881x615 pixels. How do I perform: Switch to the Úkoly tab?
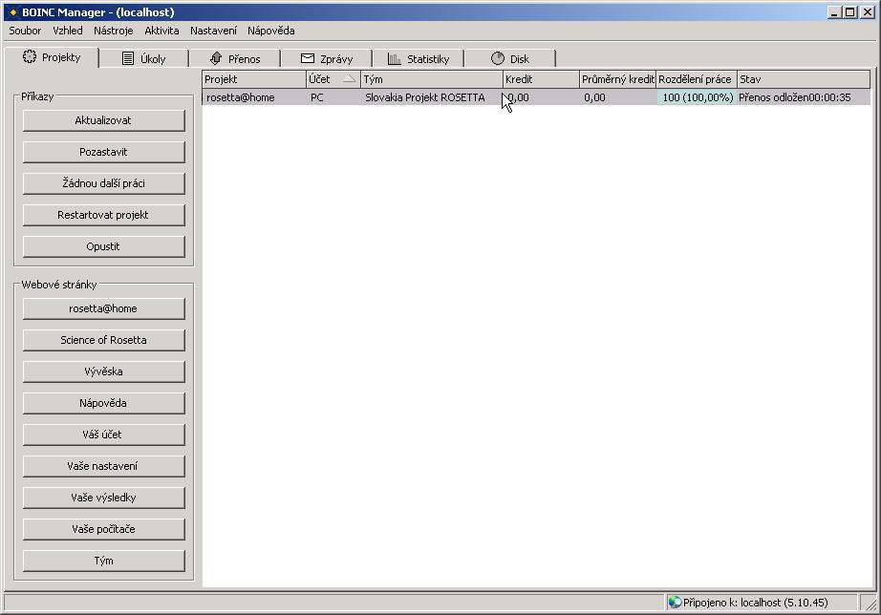[x=144, y=58]
